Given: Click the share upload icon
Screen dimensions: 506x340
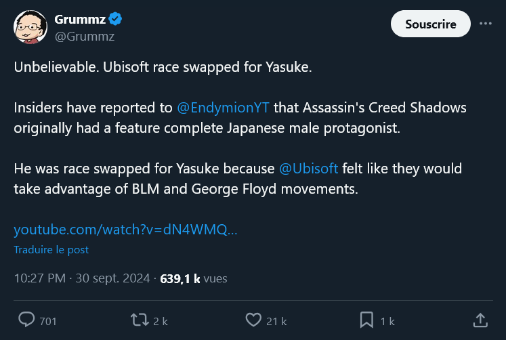Looking at the screenshot, I should pyautogui.click(x=480, y=320).
